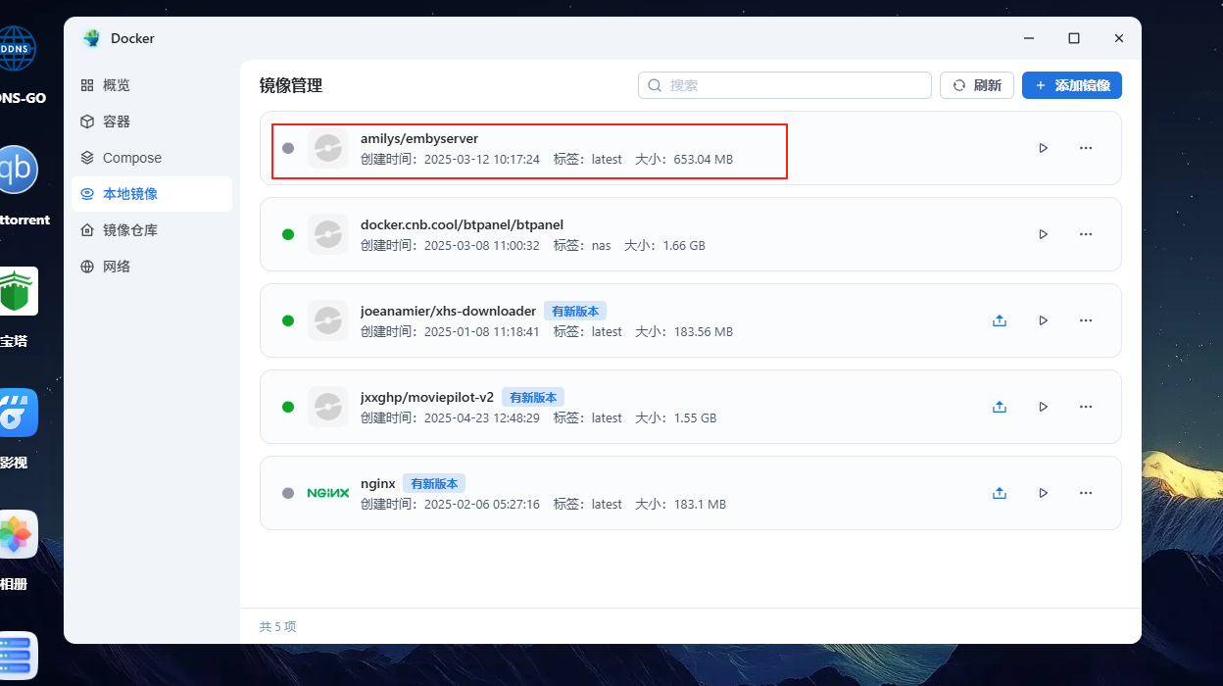Click the 搜索 search field
Screen dimensions: 1223x686
coord(784,85)
